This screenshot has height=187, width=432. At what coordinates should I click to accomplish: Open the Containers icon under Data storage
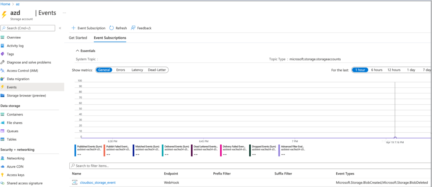[3, 114]
